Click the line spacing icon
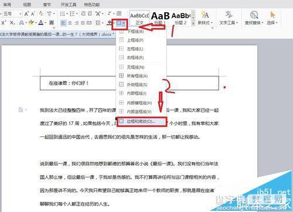Viewport: 293px width, 212px height. point(98,23)
